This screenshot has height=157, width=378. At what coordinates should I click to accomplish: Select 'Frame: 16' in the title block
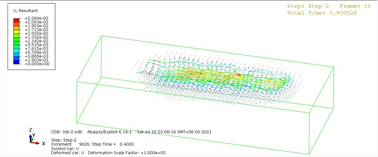pos(355,6)
